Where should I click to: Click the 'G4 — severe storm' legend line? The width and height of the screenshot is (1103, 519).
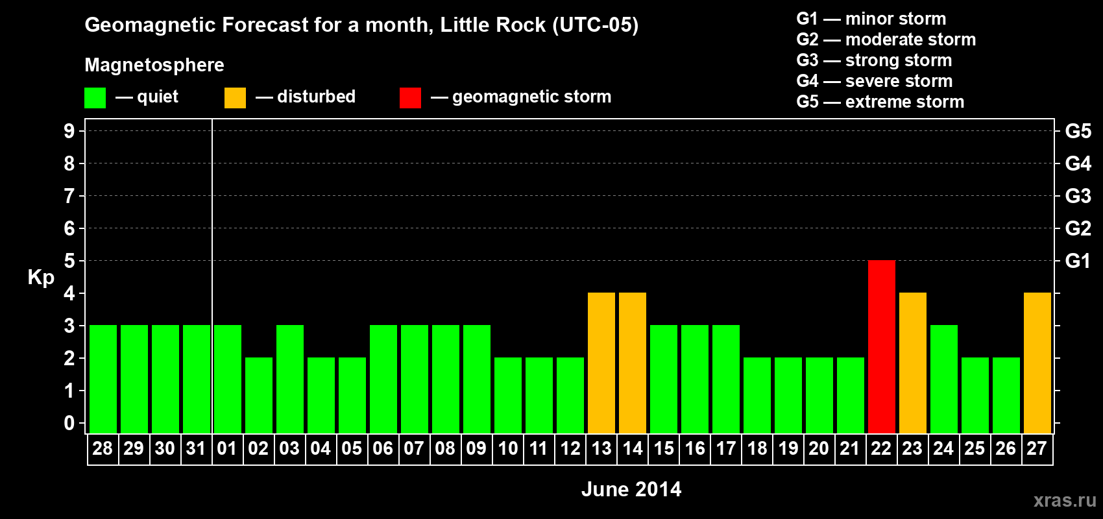tap(875, 81)
